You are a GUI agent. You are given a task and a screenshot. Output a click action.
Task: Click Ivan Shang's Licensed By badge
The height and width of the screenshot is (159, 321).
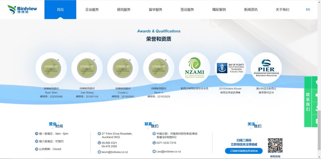(x=87, y=68)
